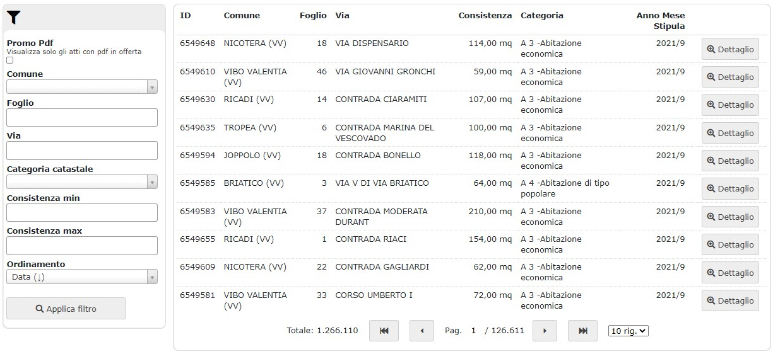The image size is (773, 354).
Task: Focus the Foglio input field
Action: (82, 118)
